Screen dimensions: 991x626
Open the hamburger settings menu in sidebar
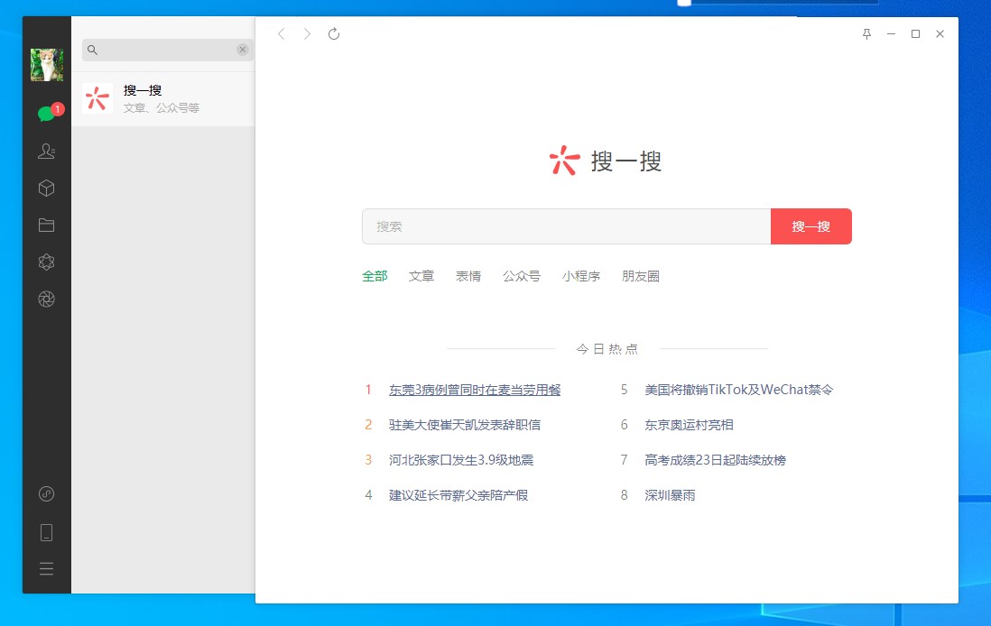coord(47,568)
